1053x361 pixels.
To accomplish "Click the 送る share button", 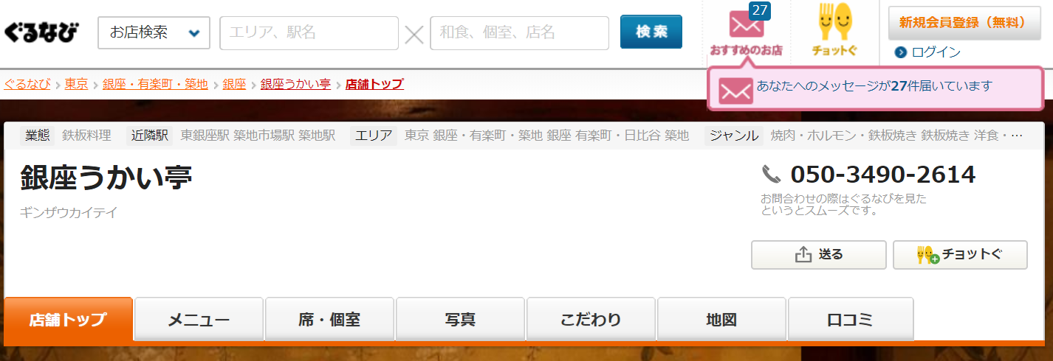I will coord(819,255).
